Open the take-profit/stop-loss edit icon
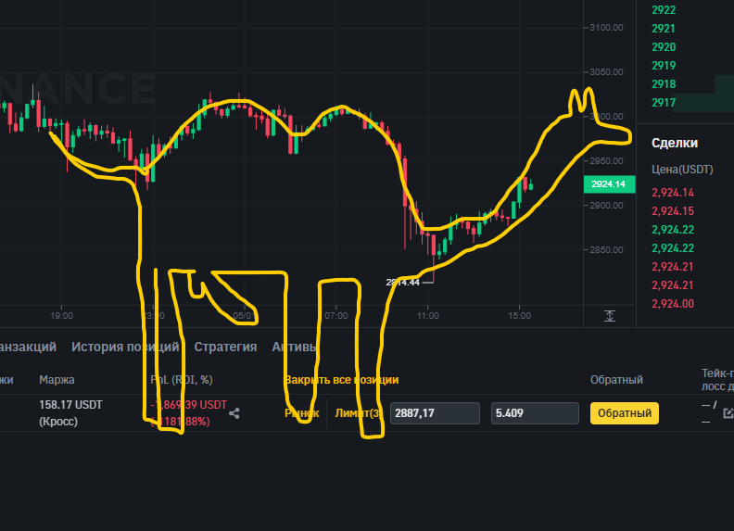The image size is (734, 531). coord(728,413)
